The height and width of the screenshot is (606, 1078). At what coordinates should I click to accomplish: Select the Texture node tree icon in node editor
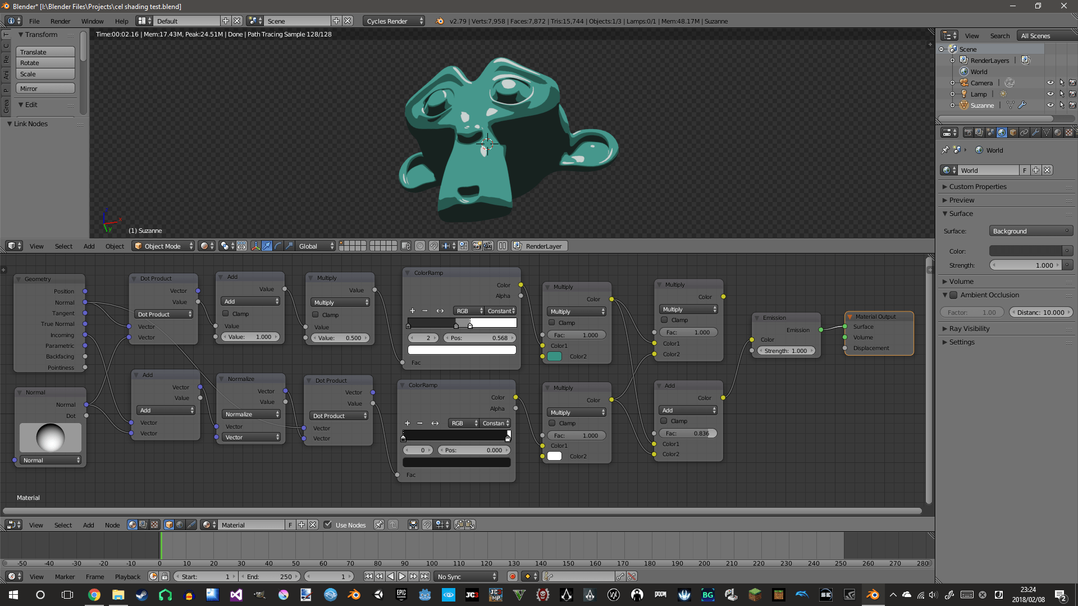pos(154,525)
